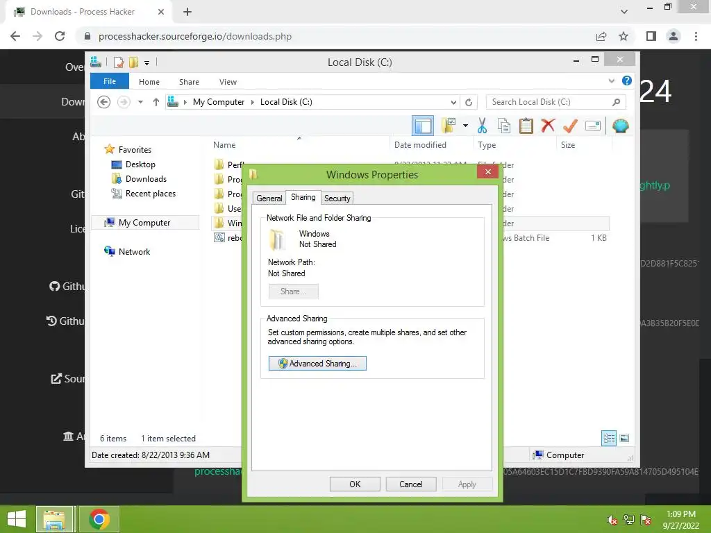Open the Explorer Help question mark
711x533 pixels.
627,81
